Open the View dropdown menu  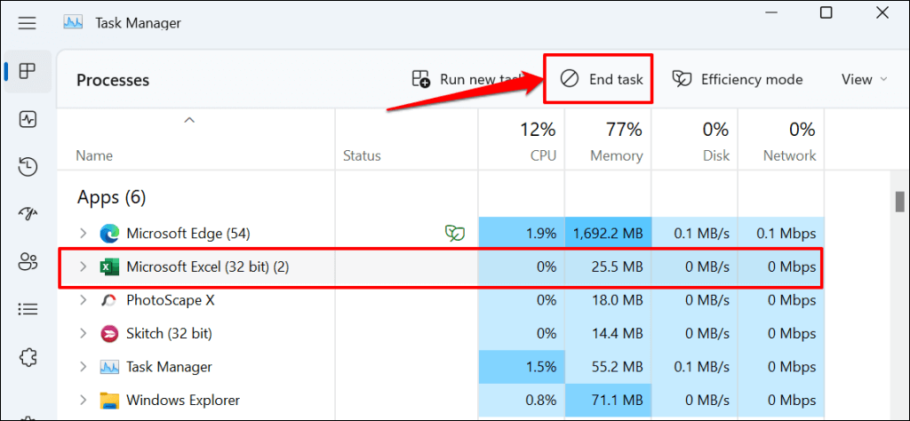(x=864, y=79)
